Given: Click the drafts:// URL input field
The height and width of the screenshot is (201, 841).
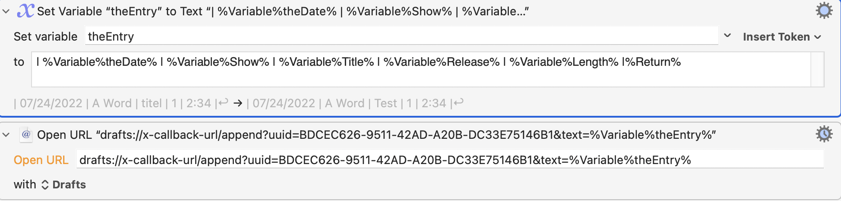Looking at the screenshot, I should click(x=450, y=160).
